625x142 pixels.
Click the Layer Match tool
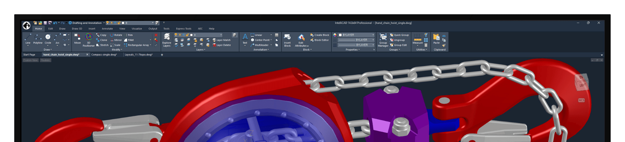click(222, 40)
